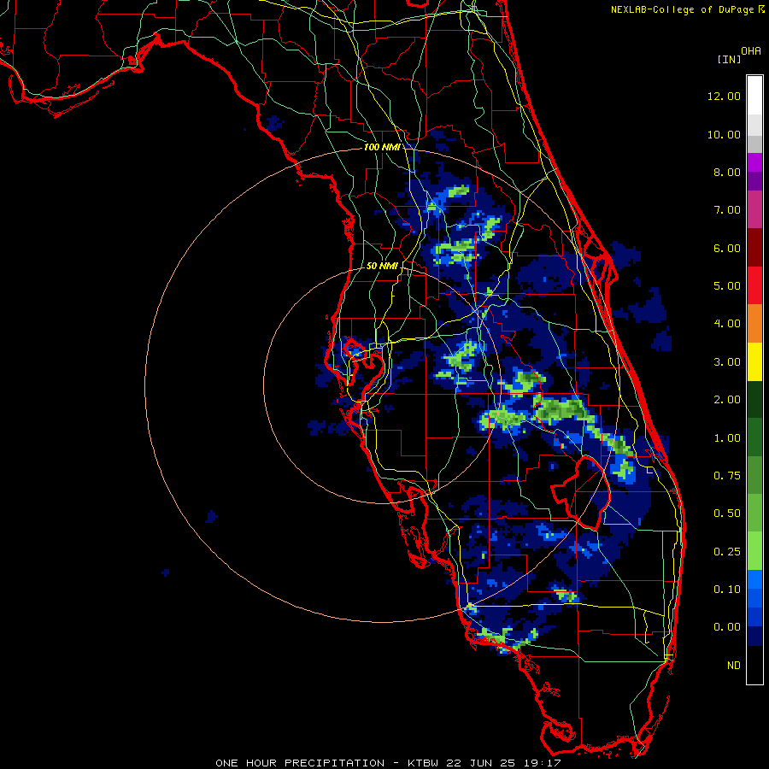Click the 100 NMI range ring label
This screenshot has height=769, width=769.
coord(381,147)
